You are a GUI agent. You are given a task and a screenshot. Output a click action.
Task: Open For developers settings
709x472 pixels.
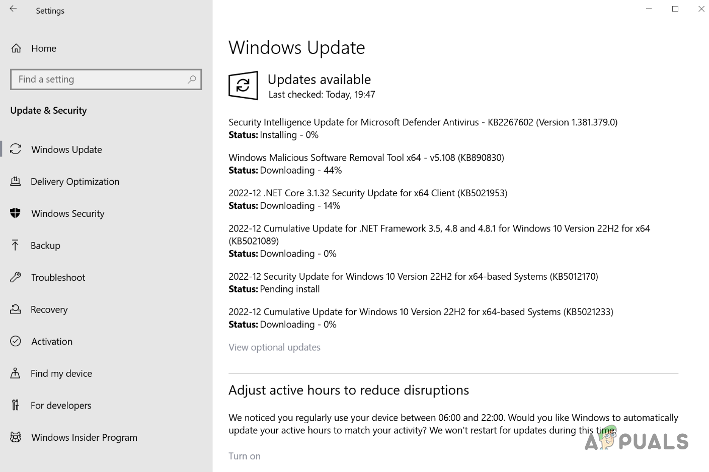[x=61, y=406]
